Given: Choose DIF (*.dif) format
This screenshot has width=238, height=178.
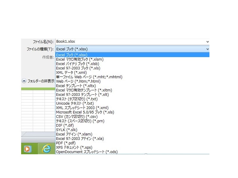Looking at the screenshot, I should [65, 125].
